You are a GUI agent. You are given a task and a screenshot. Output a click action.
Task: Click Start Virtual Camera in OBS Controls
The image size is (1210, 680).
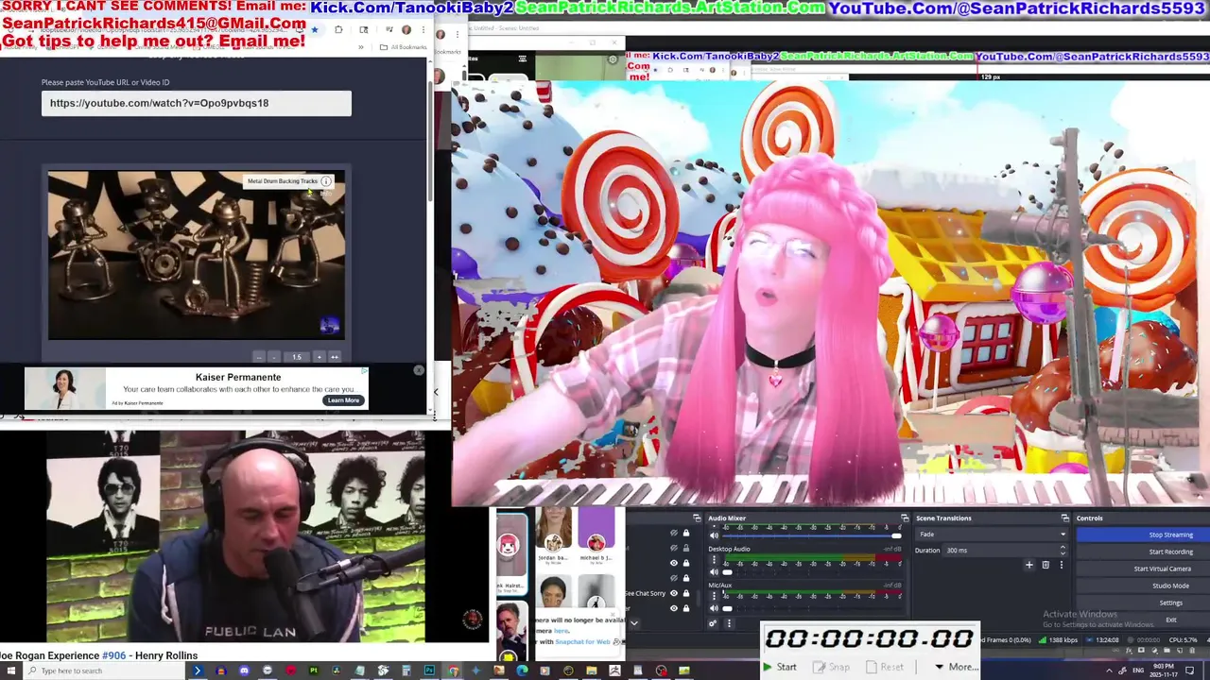(x=1143, y=569)
